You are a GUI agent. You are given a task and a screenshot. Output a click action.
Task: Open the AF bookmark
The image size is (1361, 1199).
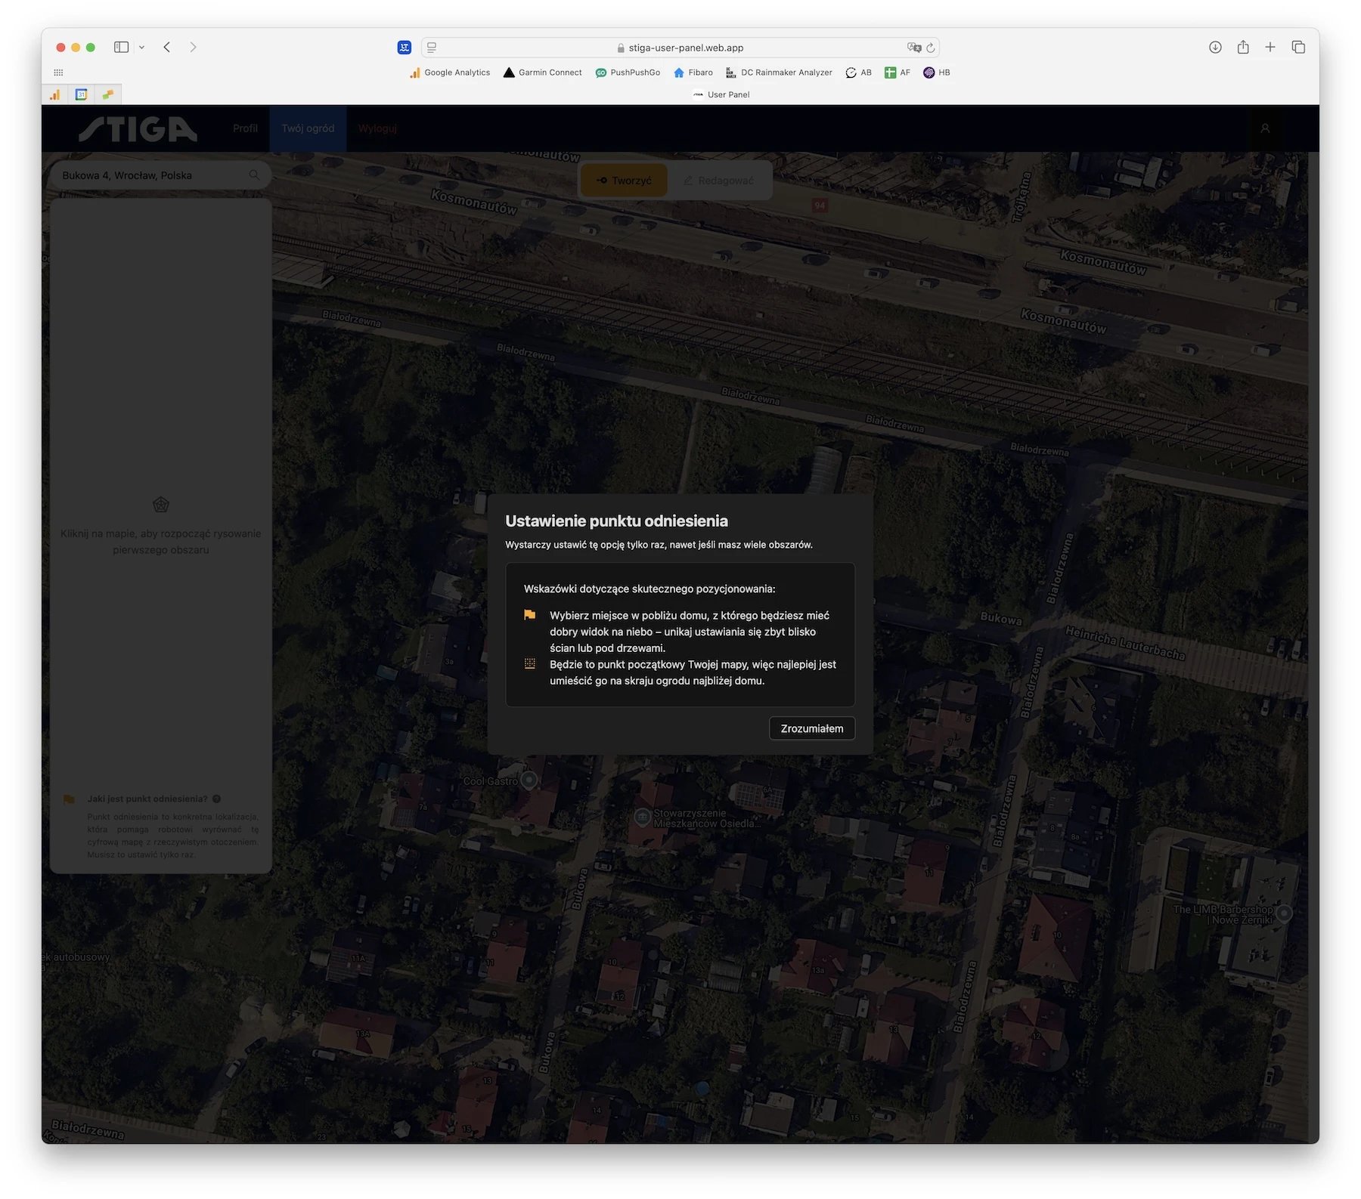pos(898,73)
